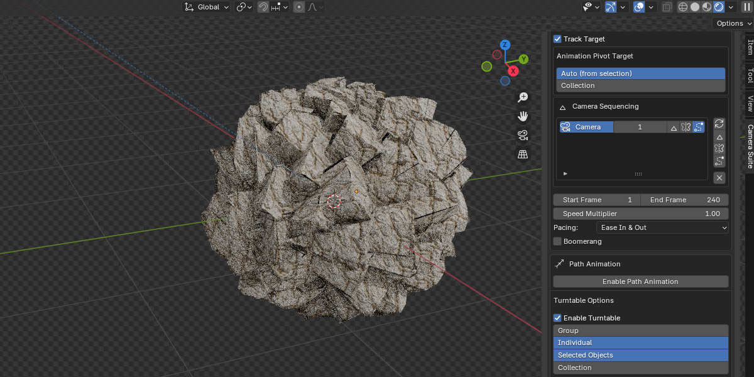754x377 pixels.
Task: Click the refresh icon beside camera list
Action: click(x=719, y=124)
